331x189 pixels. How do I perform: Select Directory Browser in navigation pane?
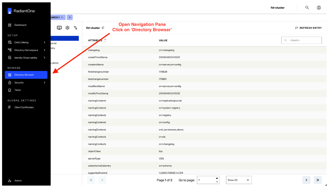coord(26,75)
